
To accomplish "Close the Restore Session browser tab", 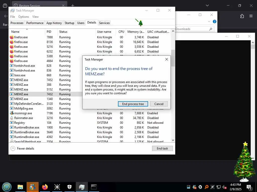I will point(63,5).
